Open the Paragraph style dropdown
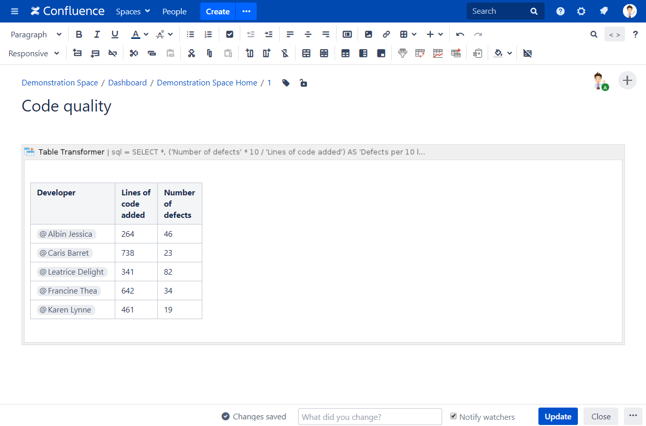Image resolution: width=646 pixels, height=426 pixels. click(35, 34)
